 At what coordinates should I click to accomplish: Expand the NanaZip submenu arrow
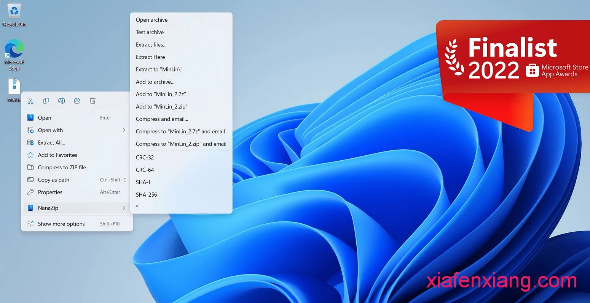[x=124, y=208]
